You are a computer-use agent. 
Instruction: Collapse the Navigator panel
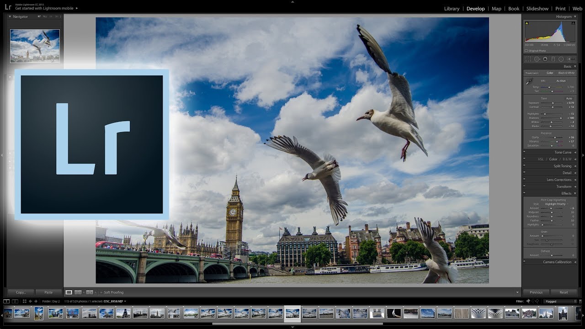point(10,16)
